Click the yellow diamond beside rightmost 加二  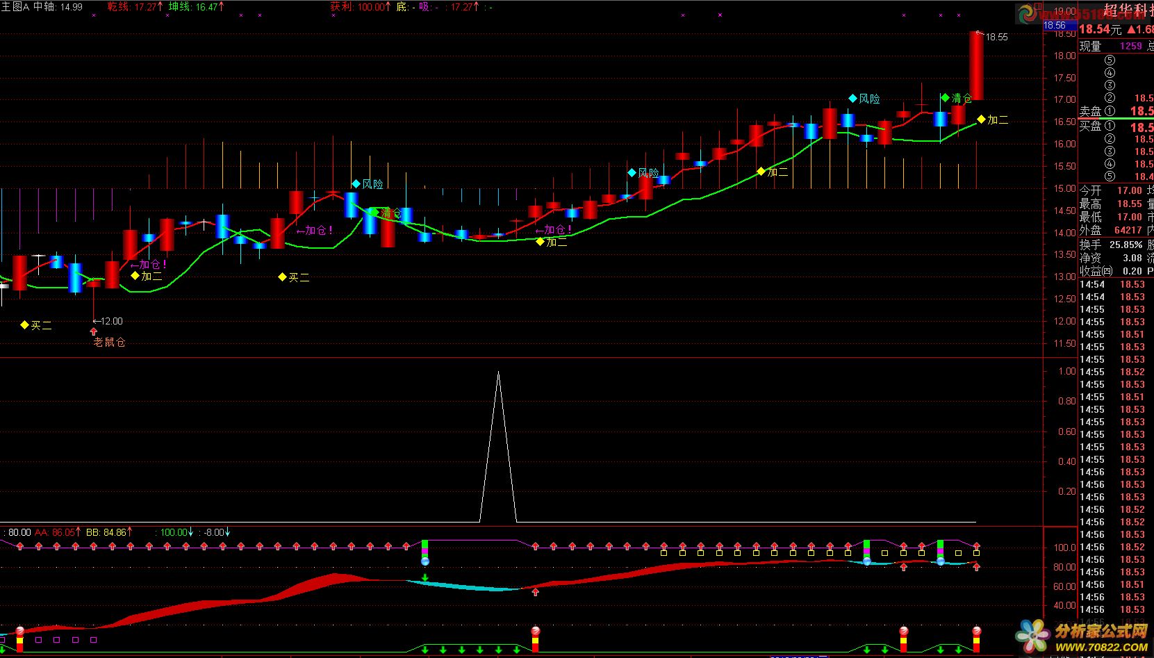[x=981, y=120]
